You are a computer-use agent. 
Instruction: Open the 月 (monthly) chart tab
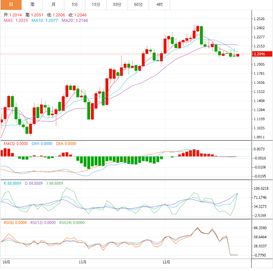(54, 5)
